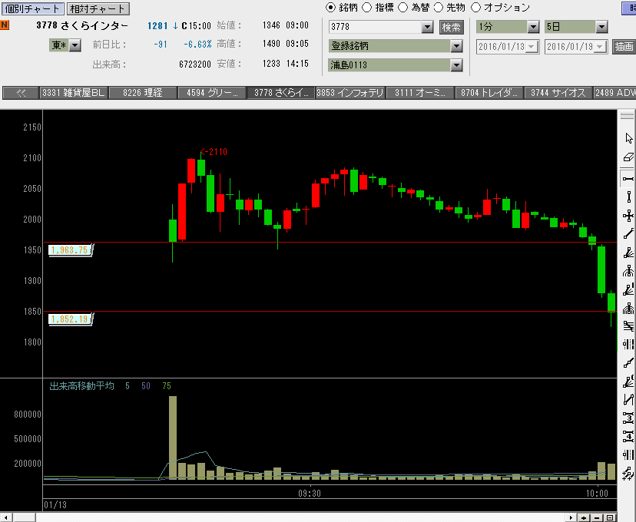Click the orange N badge icon
The image size is (636, 522).
tap(5, 25)
